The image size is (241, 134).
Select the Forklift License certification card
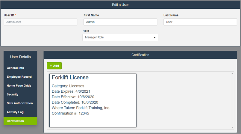93,100
